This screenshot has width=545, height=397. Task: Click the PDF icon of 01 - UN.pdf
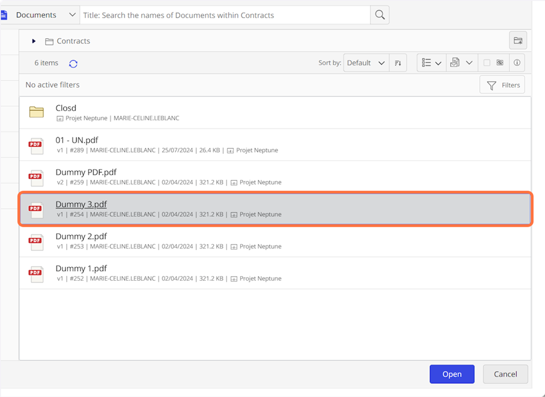36,145
